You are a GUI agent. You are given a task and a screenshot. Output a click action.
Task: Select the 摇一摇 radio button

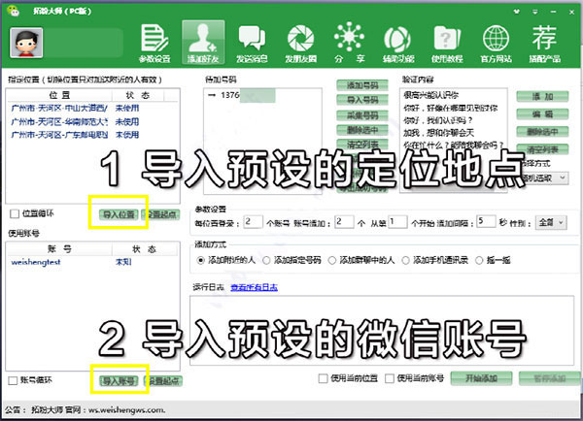click(479, 260)
